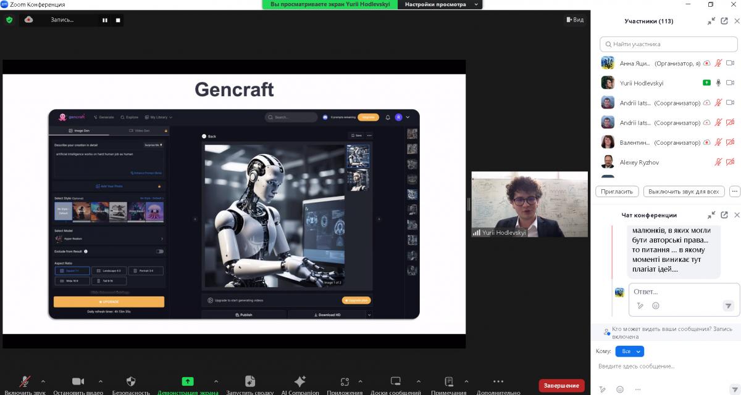Click the Ответ reply input field
The height and width of the screenshot is (395, 741).
684,291
